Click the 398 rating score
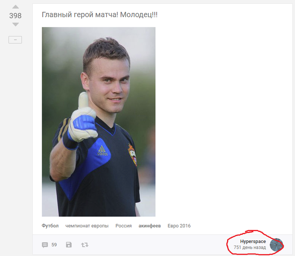The height and width of the screenshot is (256, 295). tap(16, 16)
